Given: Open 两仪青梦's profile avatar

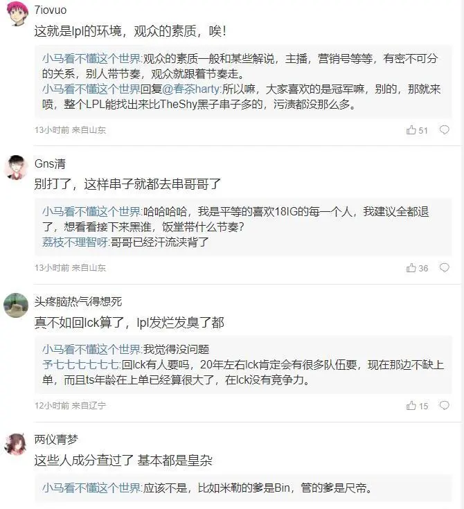Looking at the screenshot, I should point(16,443).
